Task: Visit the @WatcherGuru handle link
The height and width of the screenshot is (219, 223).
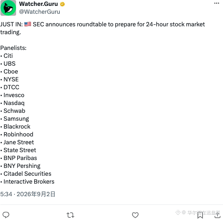Action: point(40,12)
